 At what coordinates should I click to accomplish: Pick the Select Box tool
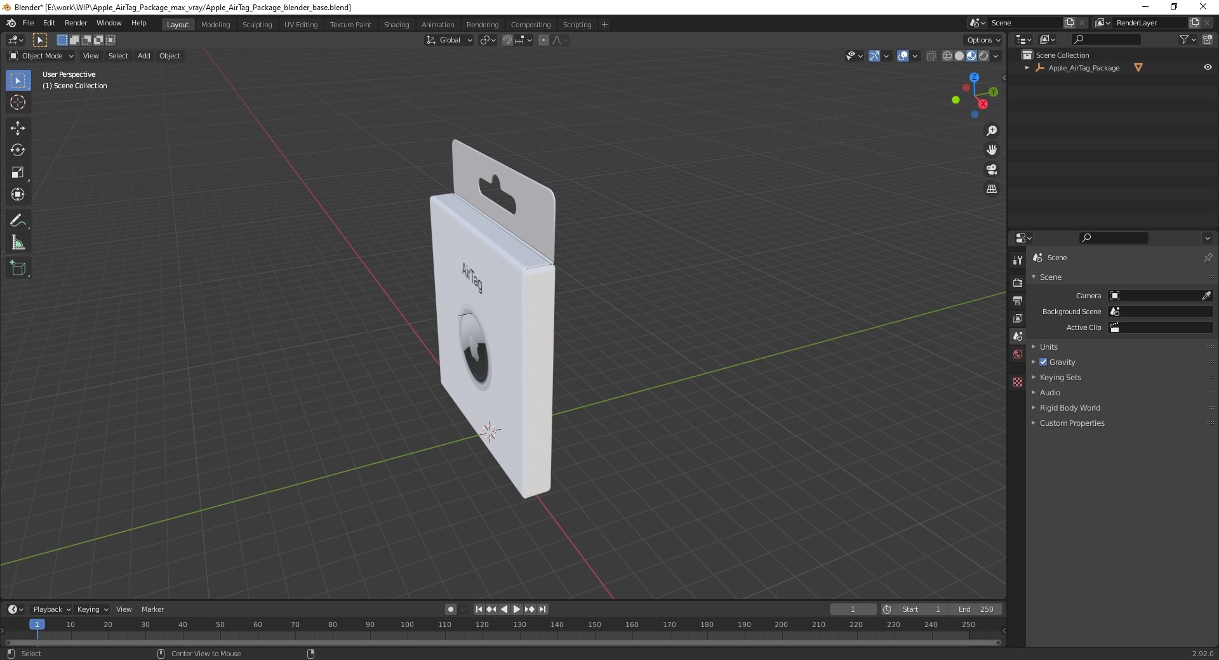click(18, 81)
